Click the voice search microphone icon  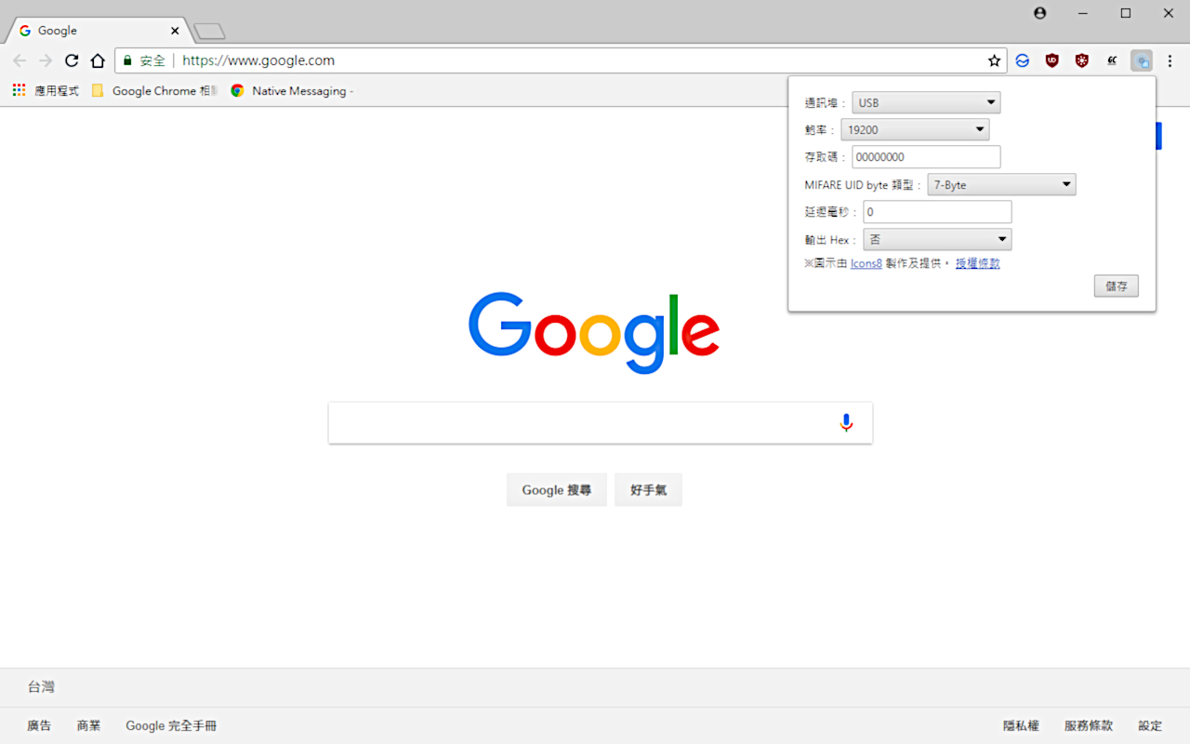click(x=846, y=423)
